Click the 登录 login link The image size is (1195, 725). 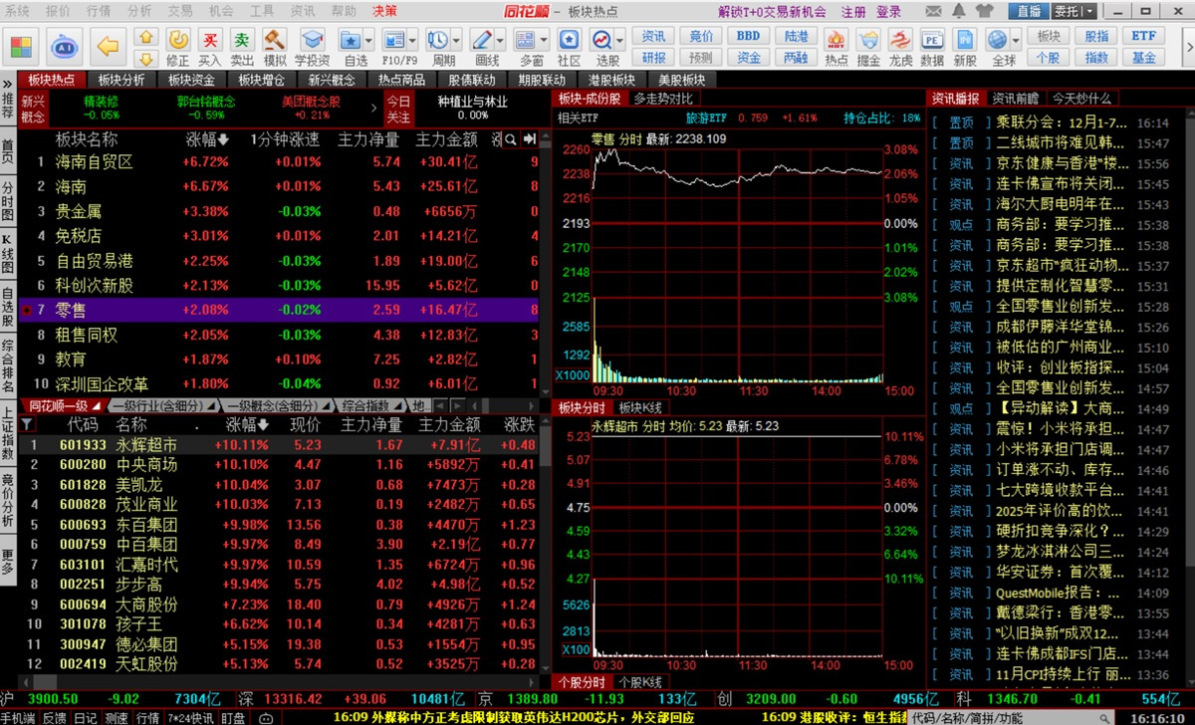click(888, 11)
